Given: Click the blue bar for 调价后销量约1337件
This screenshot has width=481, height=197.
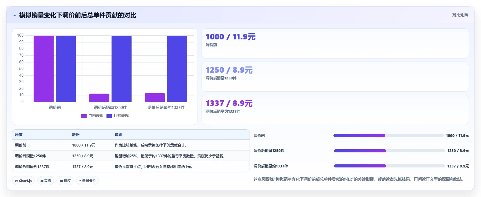Looking at the screenshot, I should click(177, 69).
